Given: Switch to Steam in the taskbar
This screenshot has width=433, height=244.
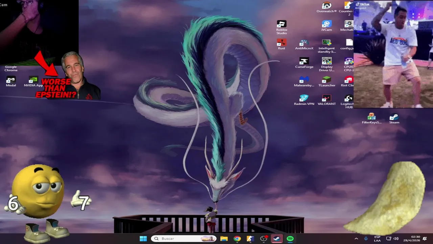Looking at the screenshot, I should click(277, 239).
